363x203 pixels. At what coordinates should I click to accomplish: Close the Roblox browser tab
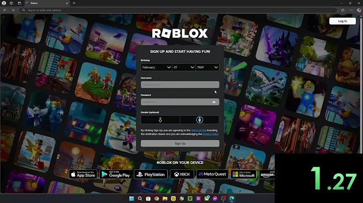pos(67,3)
